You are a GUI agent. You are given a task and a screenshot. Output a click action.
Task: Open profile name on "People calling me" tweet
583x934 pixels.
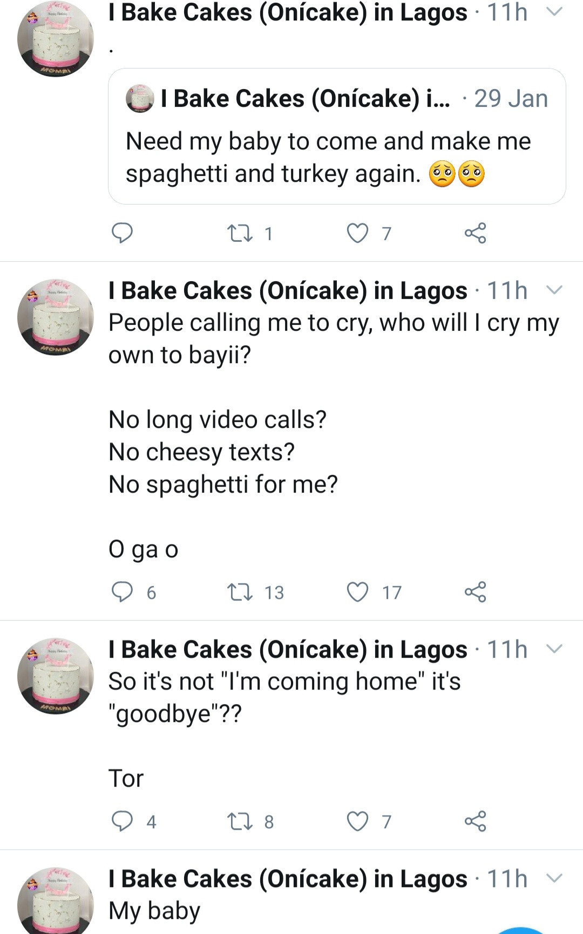(288, 290)
